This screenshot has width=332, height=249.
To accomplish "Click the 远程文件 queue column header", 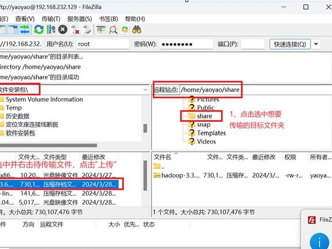I will [x=51, y=225].
